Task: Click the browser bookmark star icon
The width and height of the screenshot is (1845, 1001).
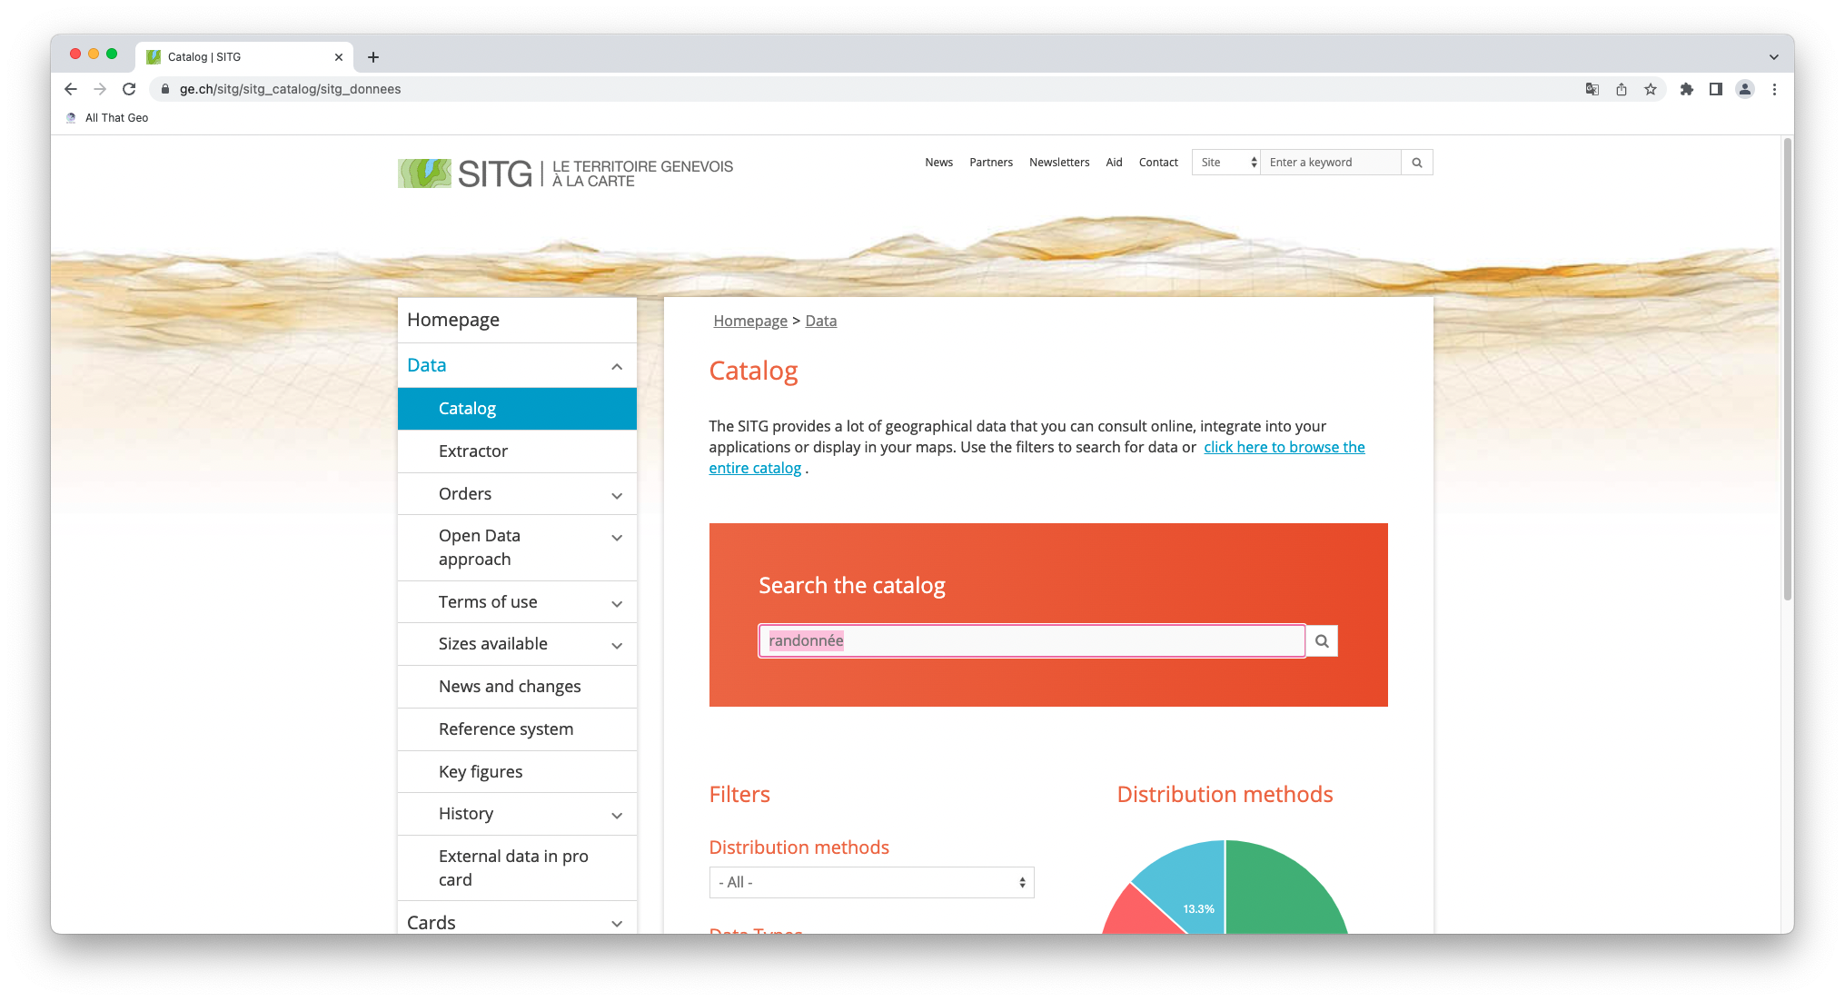Action: [1651, 89]
